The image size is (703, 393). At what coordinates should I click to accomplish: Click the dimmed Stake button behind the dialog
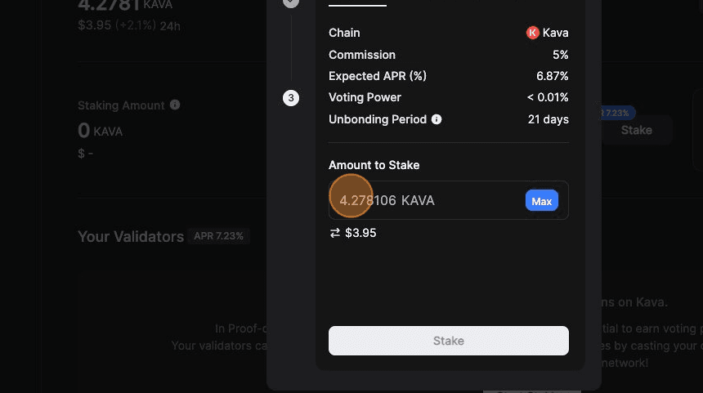(x=636, y=130)
